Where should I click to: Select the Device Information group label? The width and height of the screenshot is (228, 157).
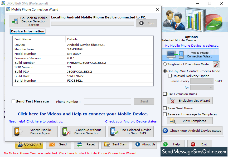coord(28,31)
